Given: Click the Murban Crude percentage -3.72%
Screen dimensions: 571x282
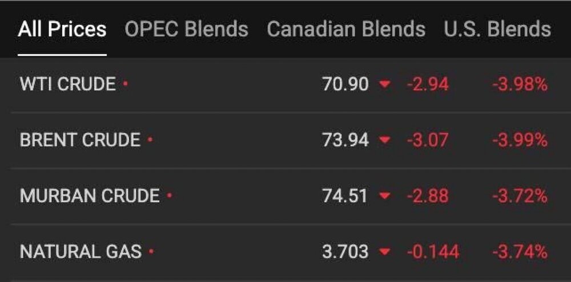Looking at the screenshot, I should pyautogui.click(x=520, y=196).
